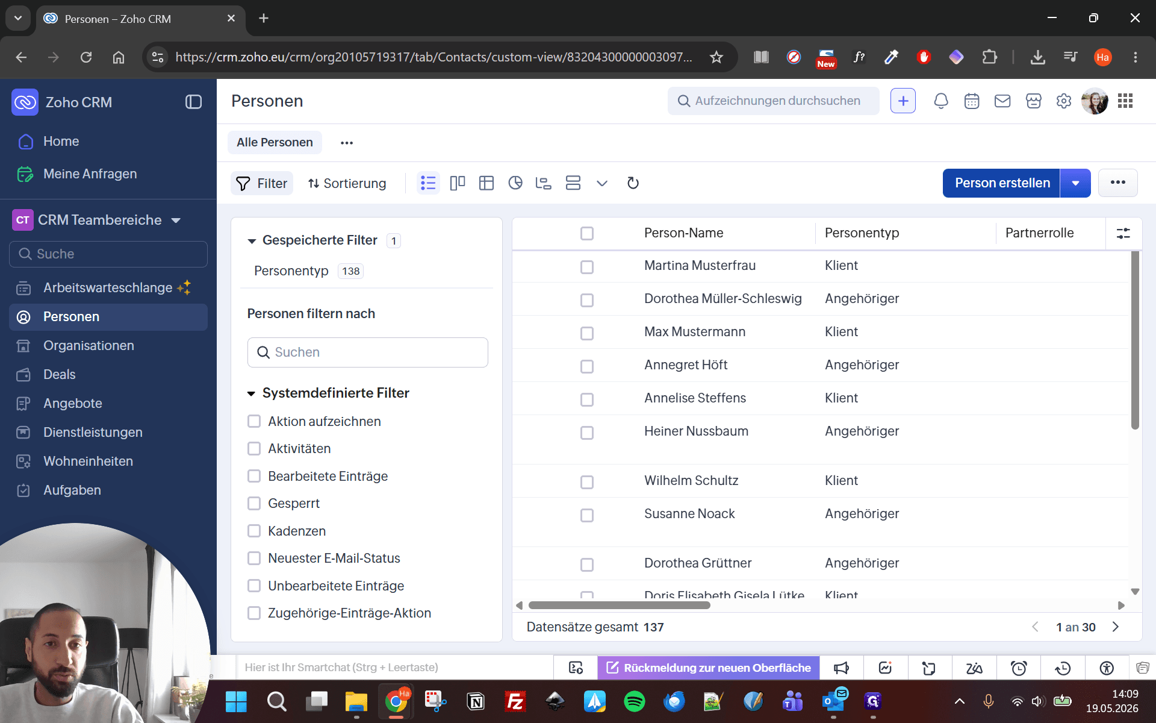
Task: Click the Sortierung button
Action: click(347, 184)
